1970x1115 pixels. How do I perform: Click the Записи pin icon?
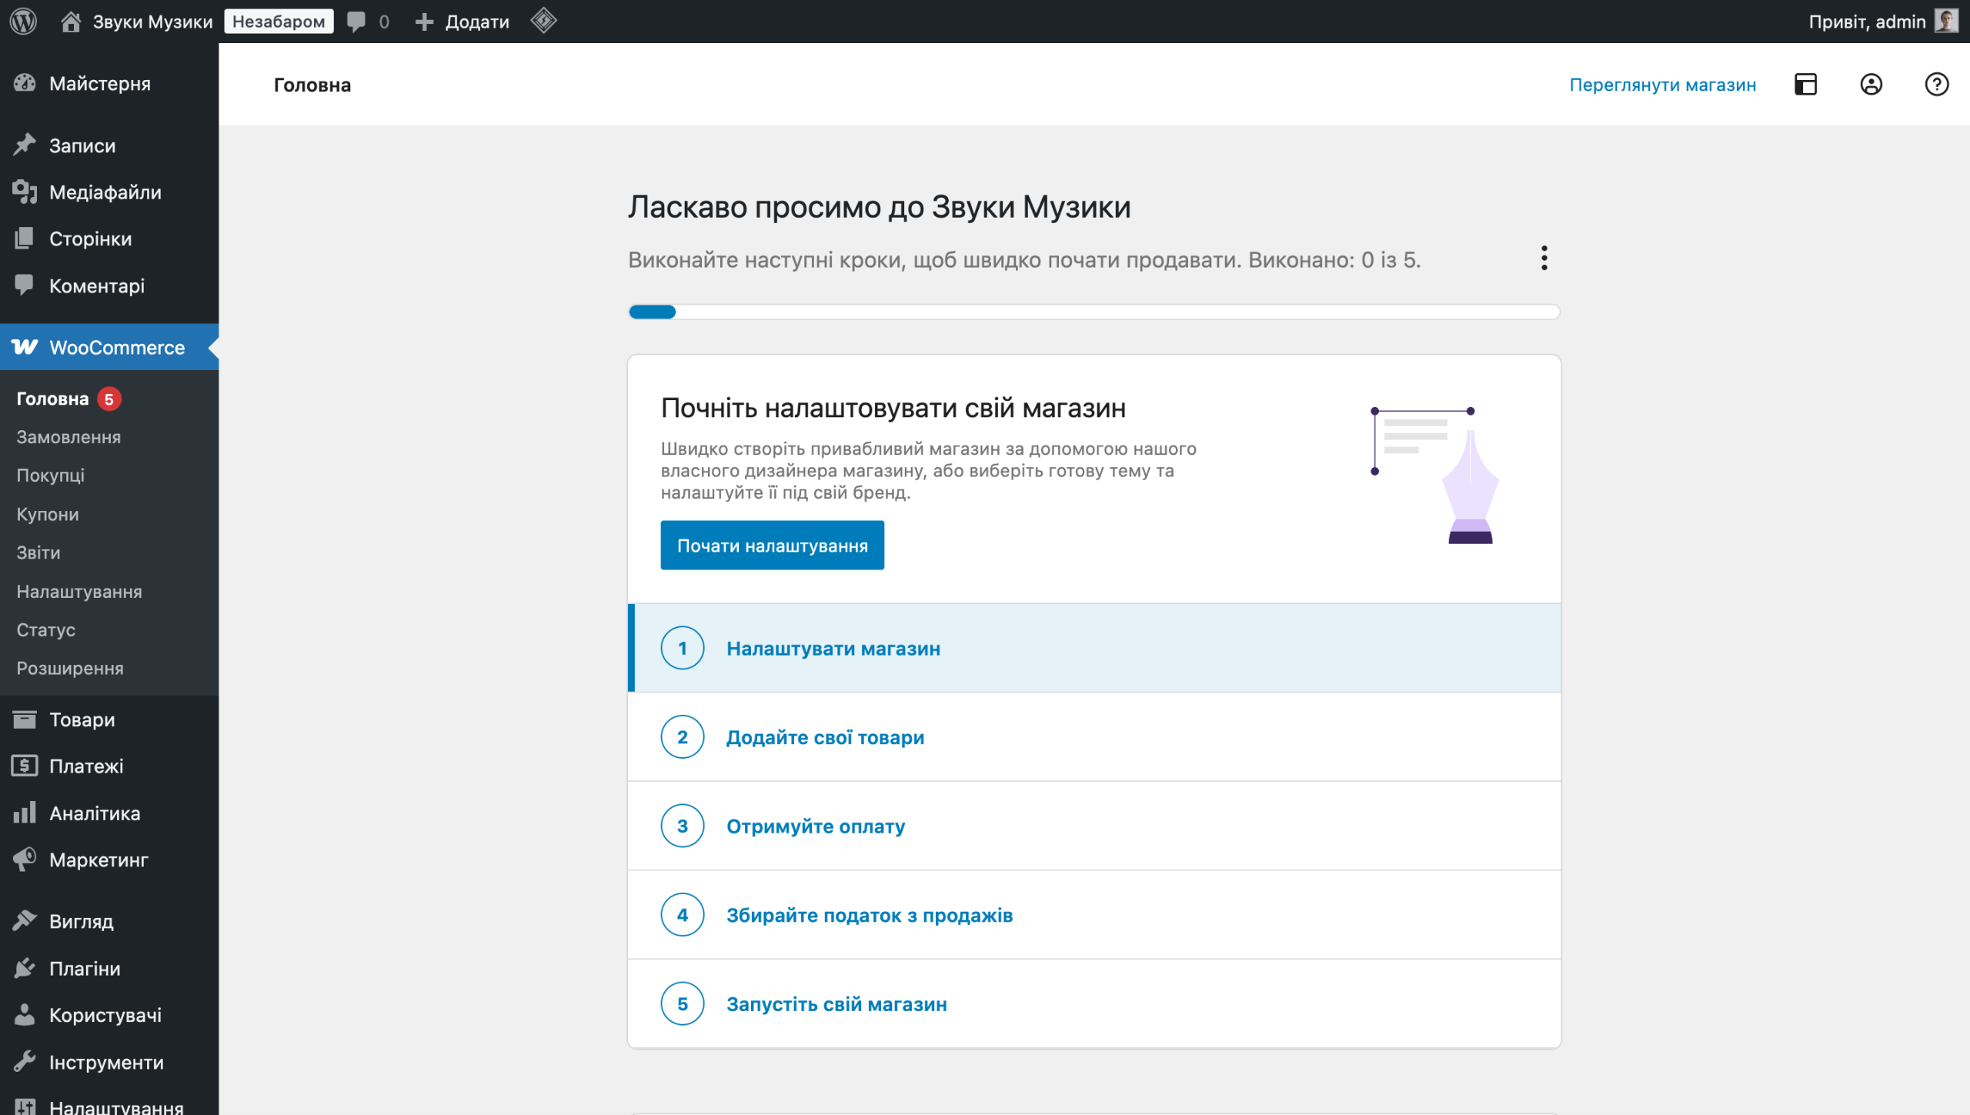coord(25,145)
